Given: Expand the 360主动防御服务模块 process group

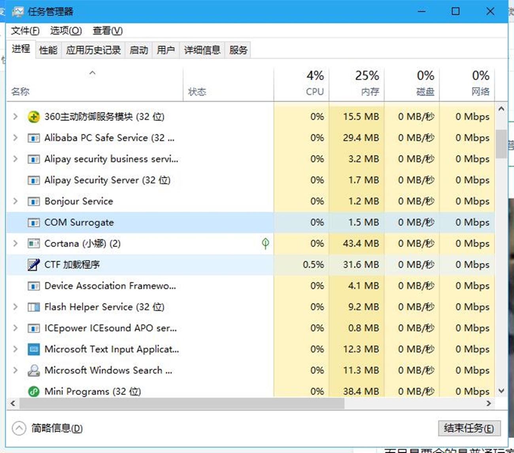Looking at the screenshot, I should click(15, 117).
